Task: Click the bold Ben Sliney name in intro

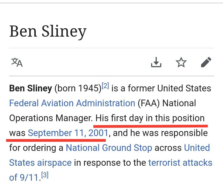Action: [x=31, y=88]
